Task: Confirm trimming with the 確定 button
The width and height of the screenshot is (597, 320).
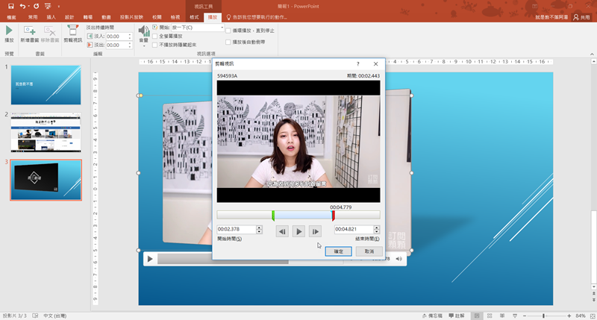Action: click(x=338, y=251)
